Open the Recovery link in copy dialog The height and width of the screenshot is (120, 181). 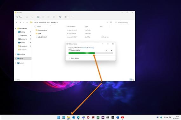coord(91,48)
